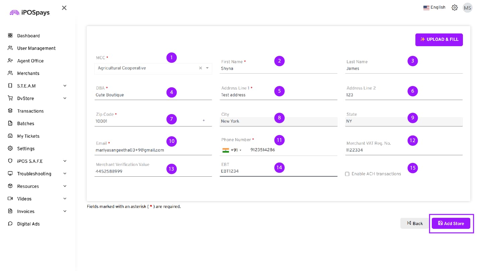482x271 pixels.
Task: Clear the MCC selection with X icon
Action: tap(200, 68)
